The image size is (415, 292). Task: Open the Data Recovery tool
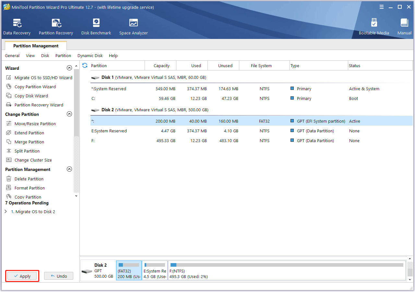17,27
